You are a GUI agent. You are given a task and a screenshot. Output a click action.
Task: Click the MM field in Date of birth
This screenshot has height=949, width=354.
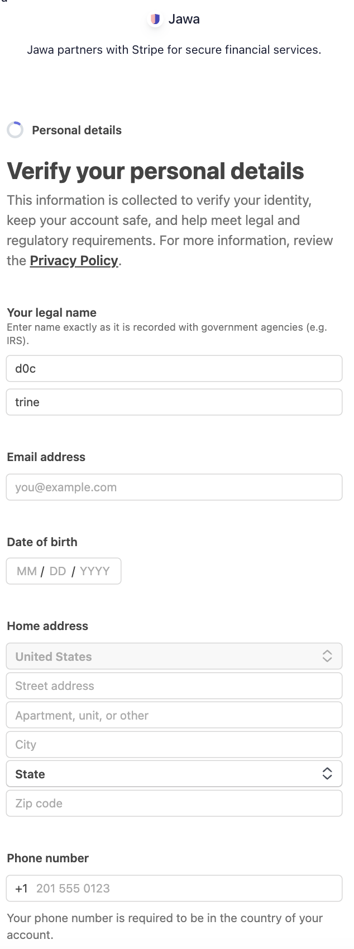pos(26,571)
